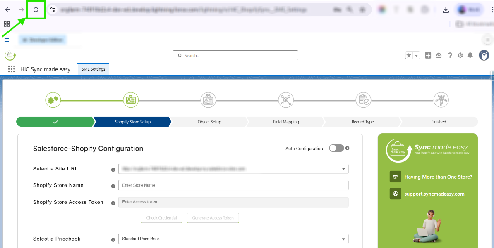Switch to SME Settings tab
The width and height of the screenshot is (494, 248).
click(93, 69)
